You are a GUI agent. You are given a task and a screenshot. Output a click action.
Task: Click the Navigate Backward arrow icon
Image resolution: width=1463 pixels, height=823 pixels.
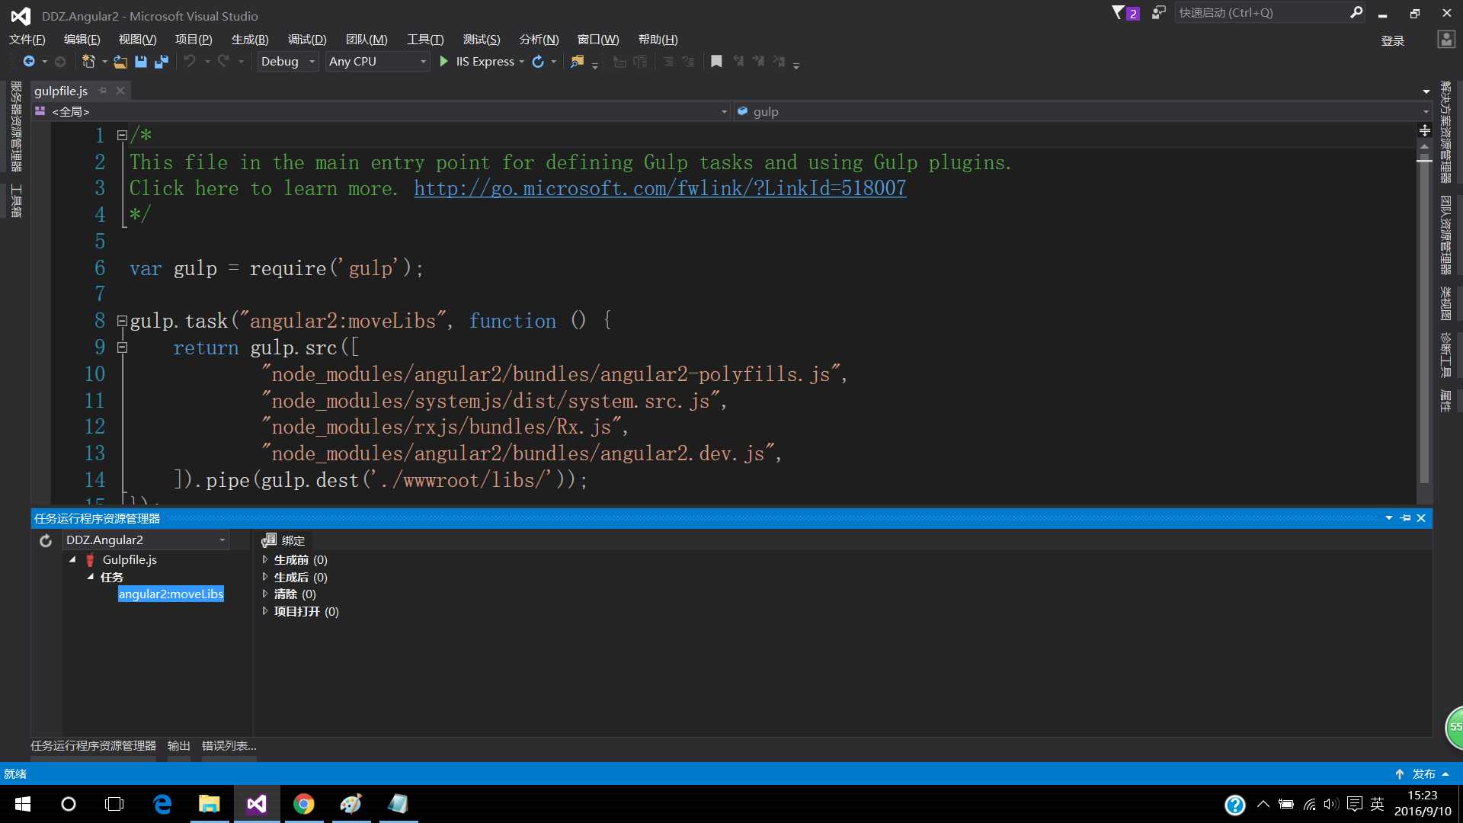[x=29, y=62]
